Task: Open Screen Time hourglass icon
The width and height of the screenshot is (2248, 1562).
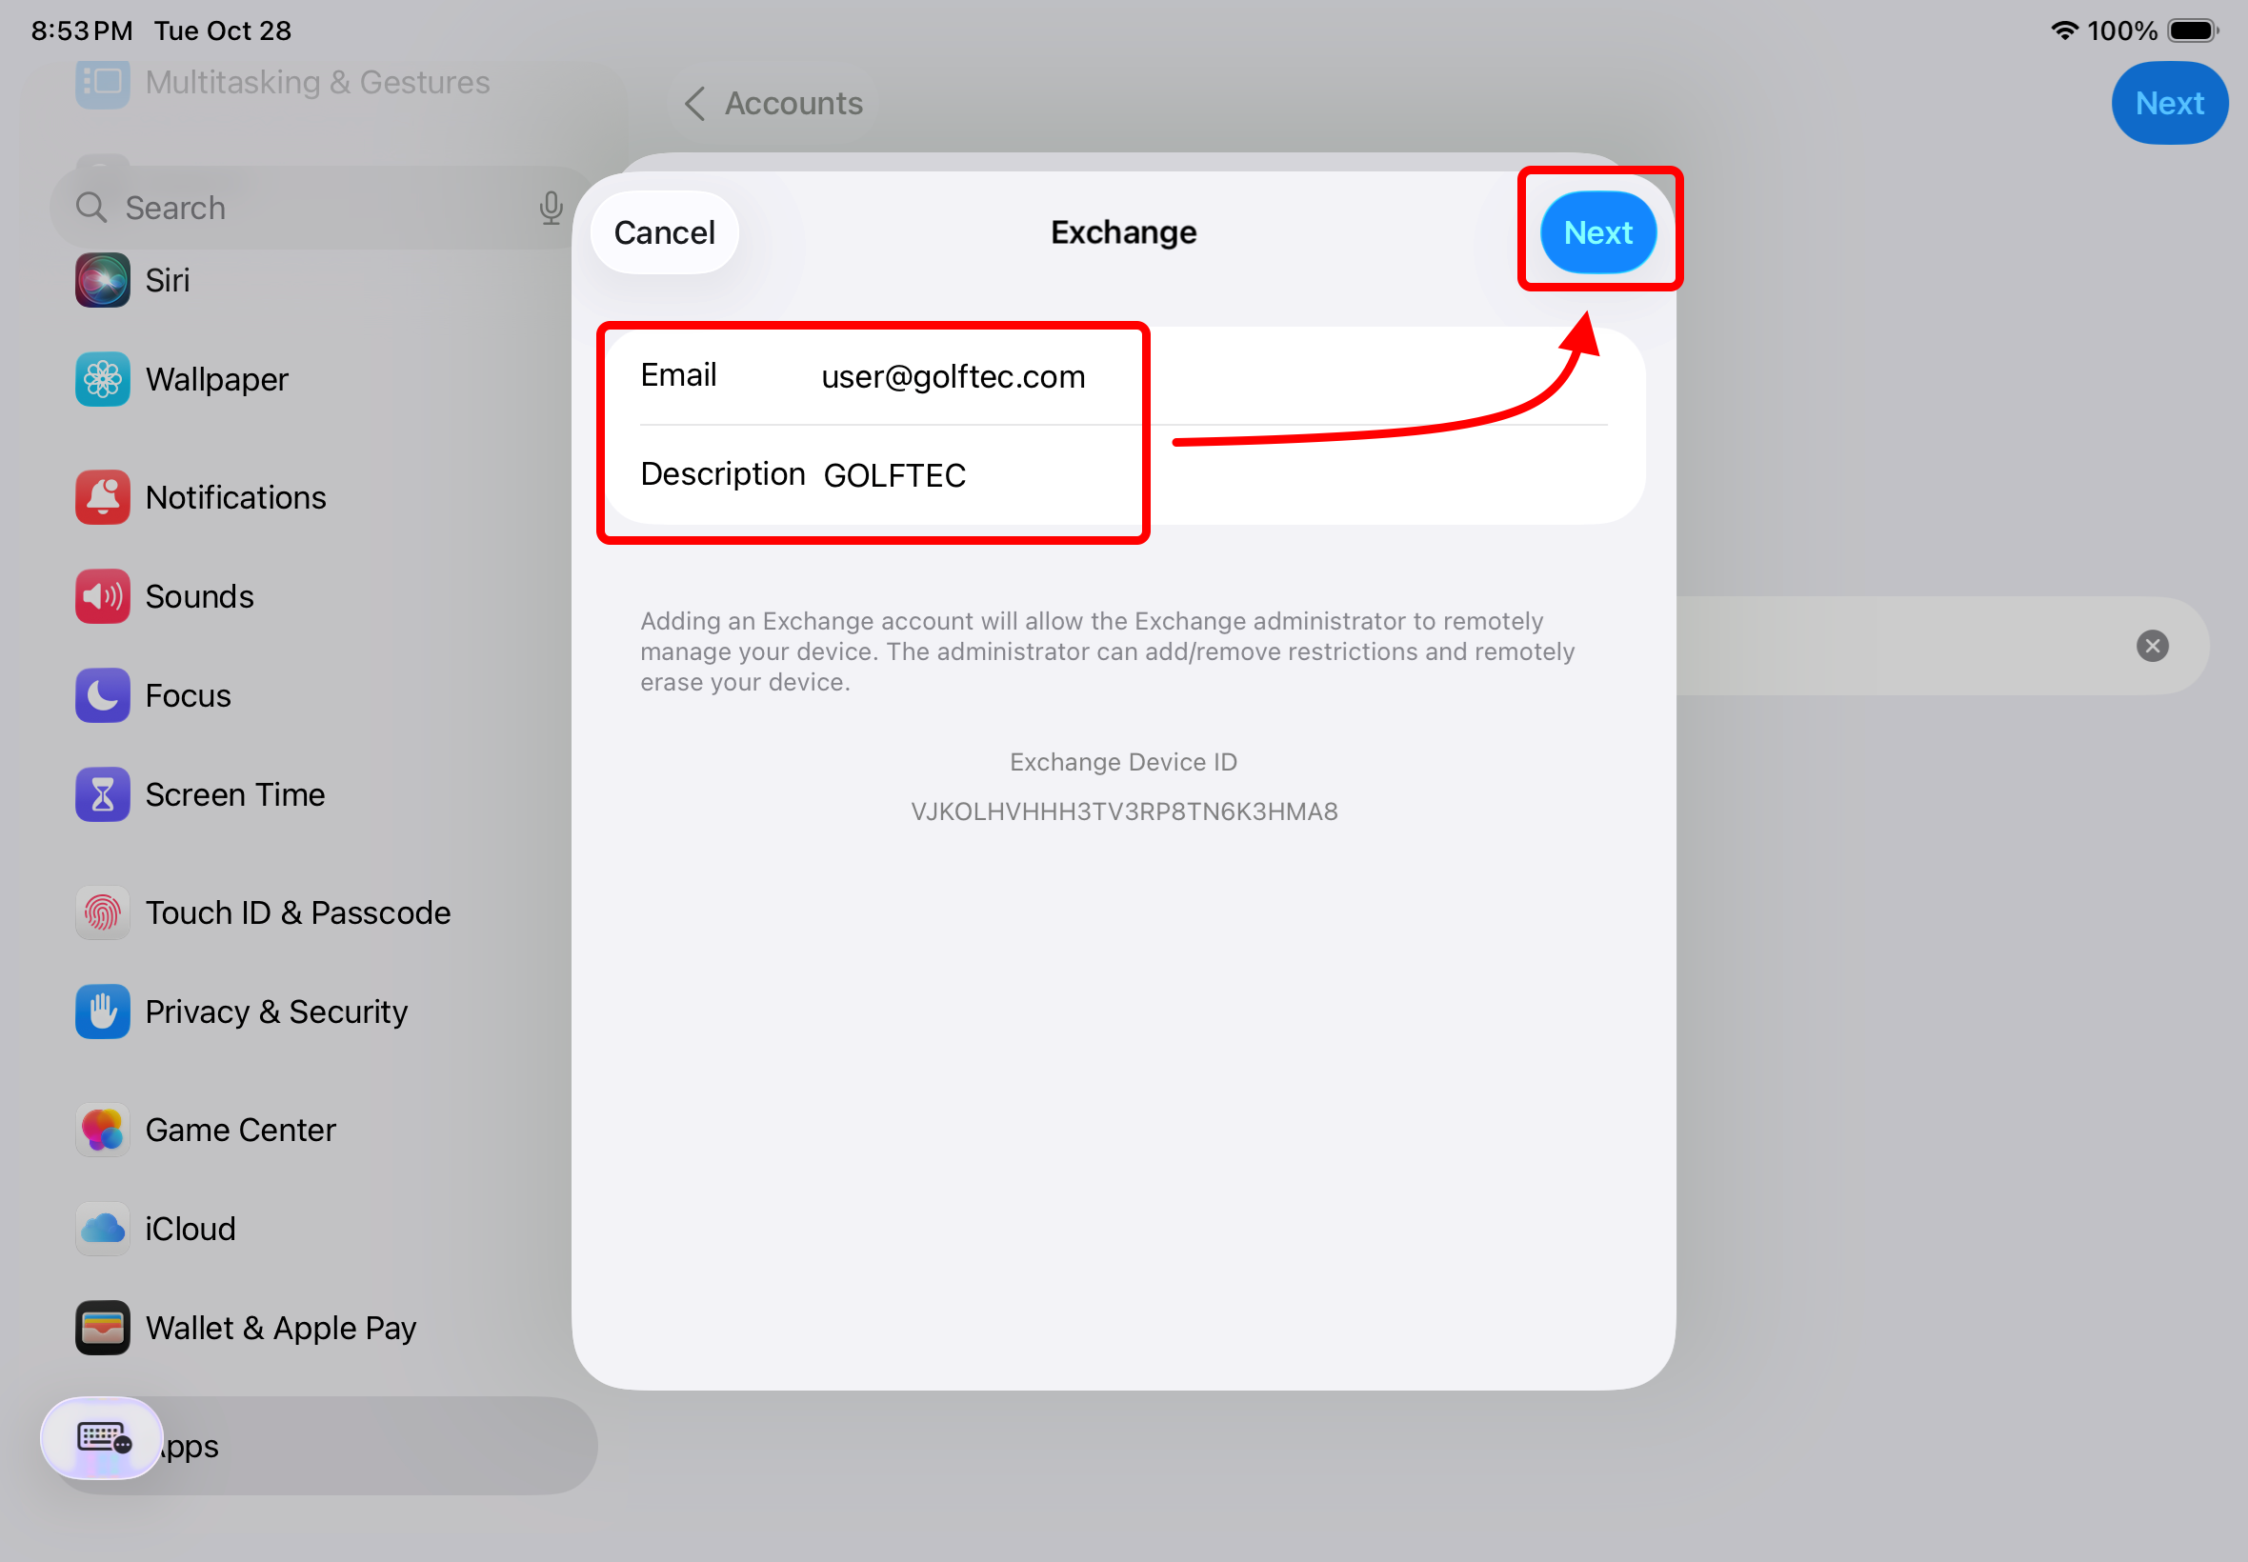Action: pos(102,793)
